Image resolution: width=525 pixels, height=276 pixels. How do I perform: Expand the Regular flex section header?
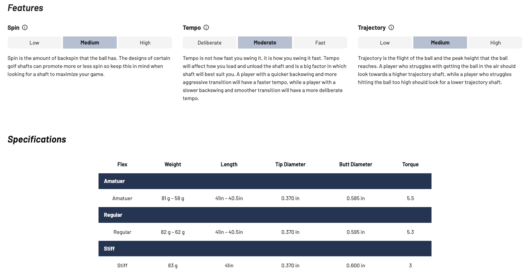point(265,215)
